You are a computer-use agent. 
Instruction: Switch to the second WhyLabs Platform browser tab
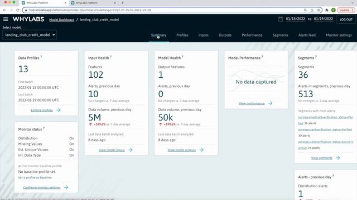click(93, 3)
